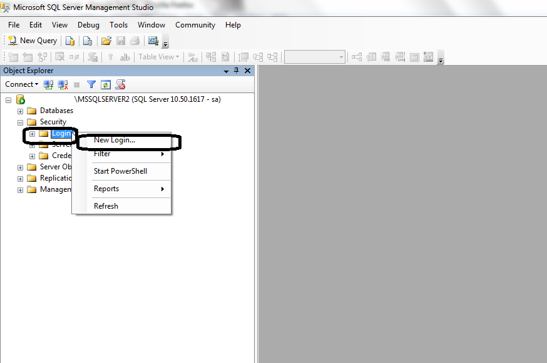The height and width of the screenshot is (363, 547).
Task: Expand the Databases tree node
Action: (19, 110)
